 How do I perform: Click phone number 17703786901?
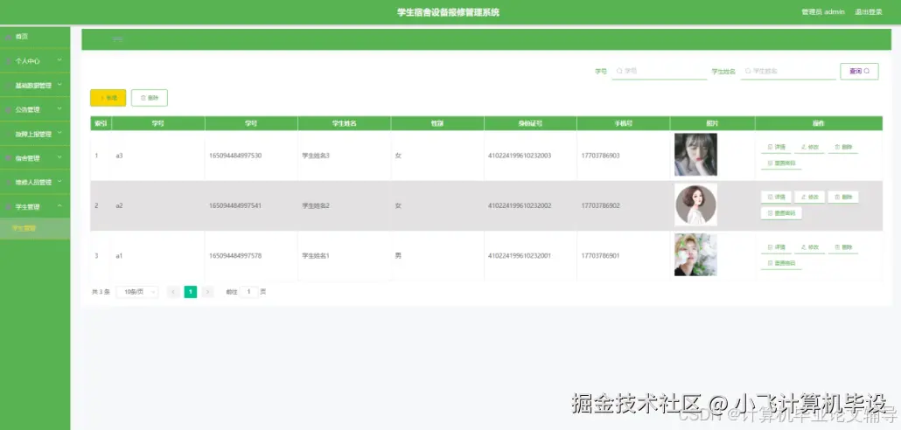coord(600,255)
